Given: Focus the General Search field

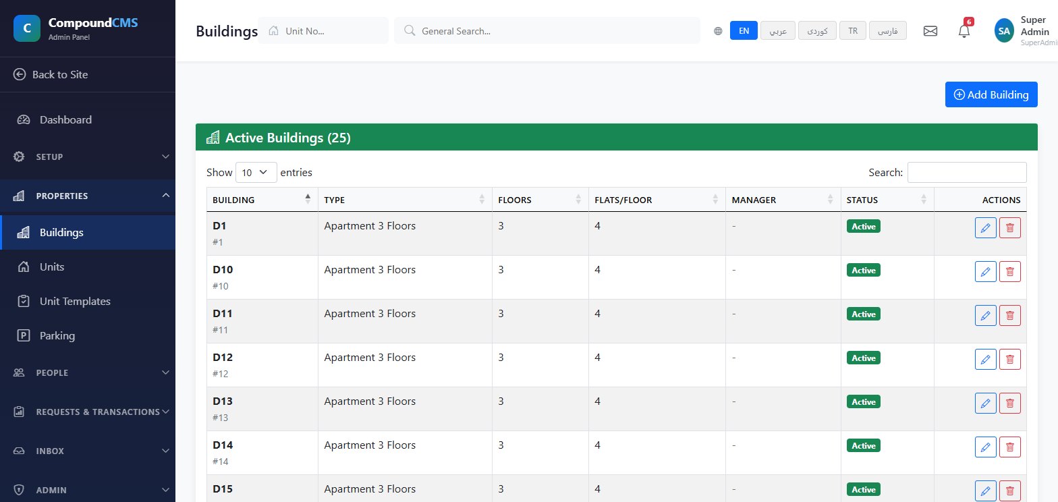Looking at the screenshot, I should coord(547,31).
